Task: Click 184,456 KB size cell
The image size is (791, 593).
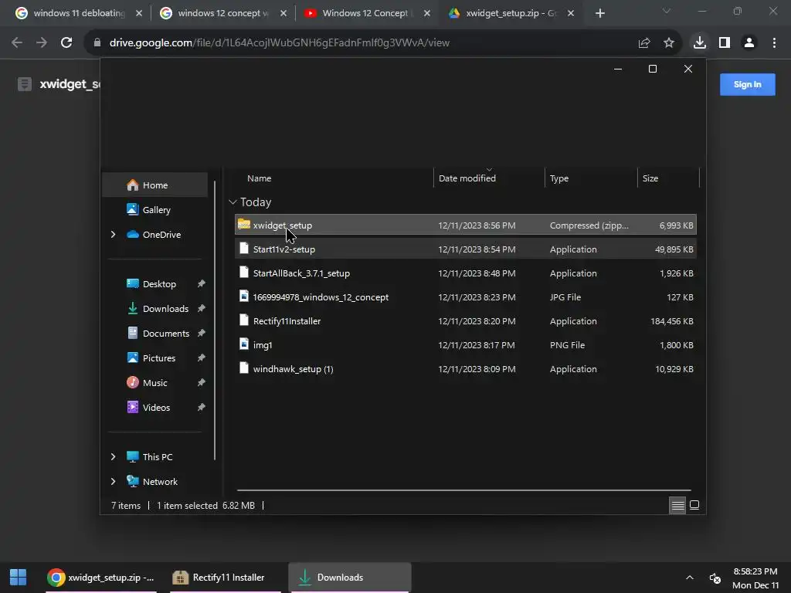Action: coord(671,321)
